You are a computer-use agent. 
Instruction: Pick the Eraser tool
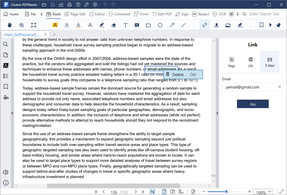114,25
